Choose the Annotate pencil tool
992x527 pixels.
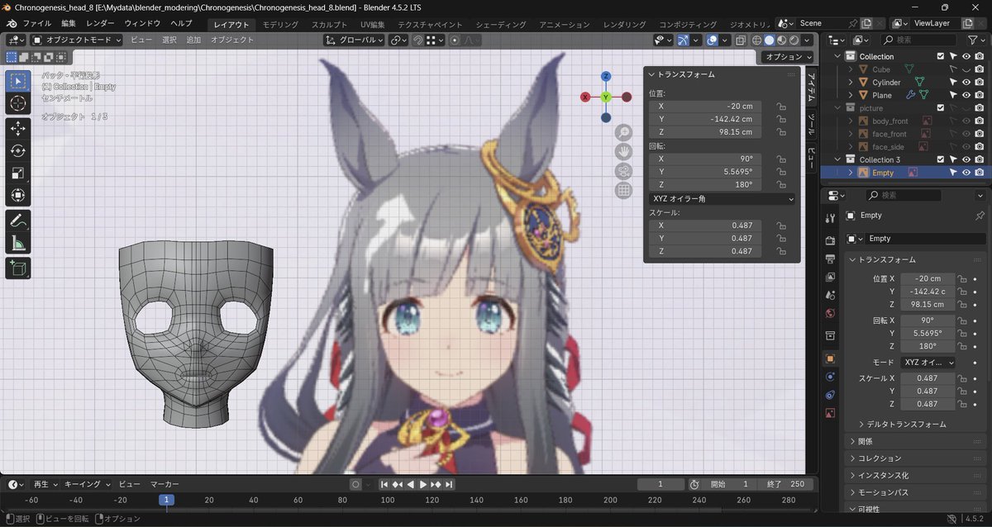(x=18, y=221)
